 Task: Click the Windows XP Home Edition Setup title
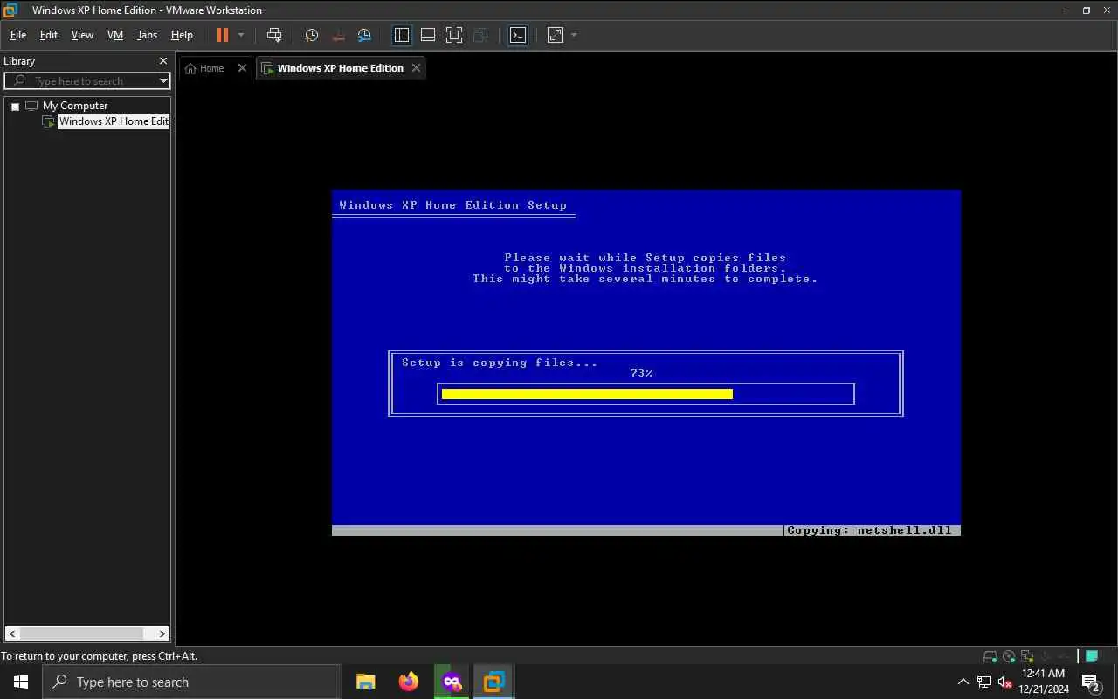click(453, 205)
